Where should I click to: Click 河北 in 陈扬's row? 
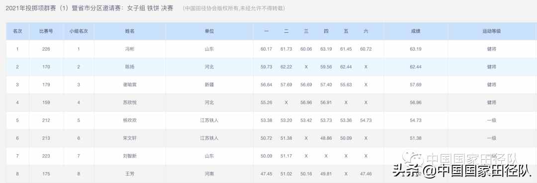(209, 67)
